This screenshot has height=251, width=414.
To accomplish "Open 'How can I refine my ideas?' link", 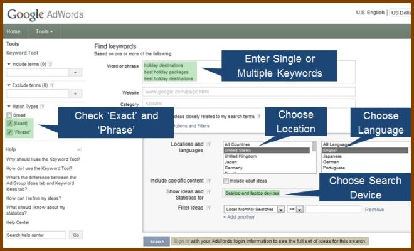I will [33, 198].
